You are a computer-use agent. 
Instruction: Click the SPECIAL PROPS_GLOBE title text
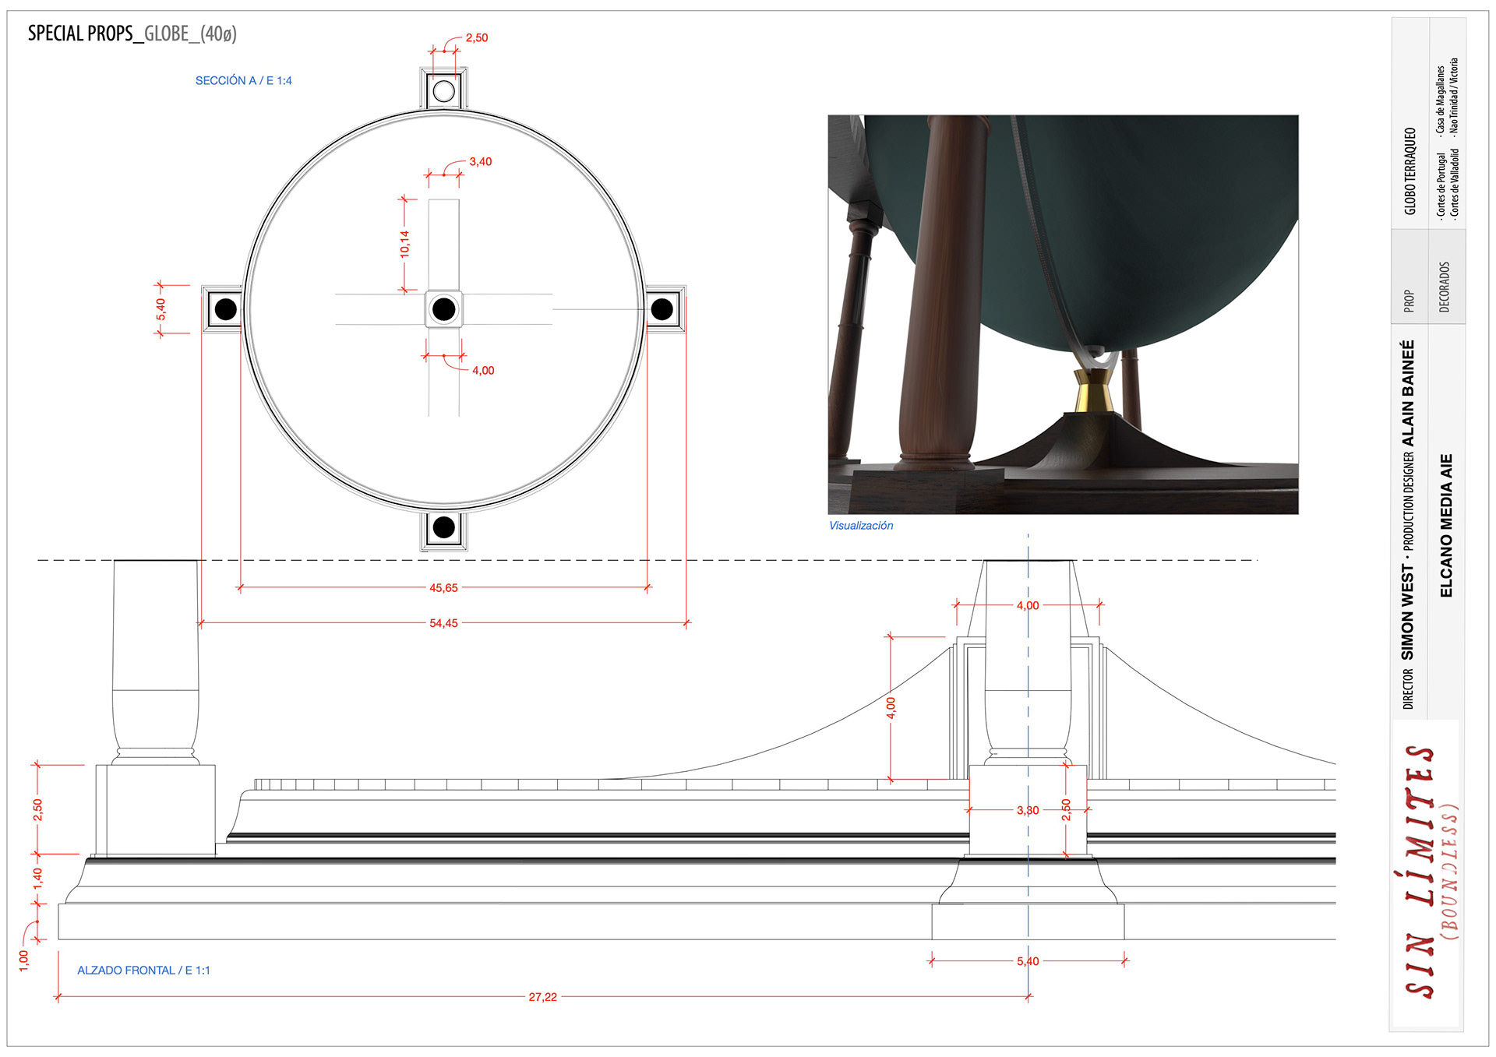click(132, 33)
